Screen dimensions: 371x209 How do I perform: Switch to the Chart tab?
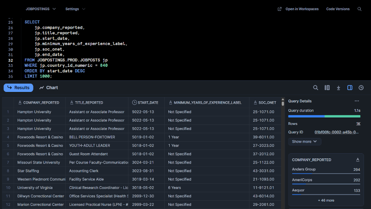[49, 88]
